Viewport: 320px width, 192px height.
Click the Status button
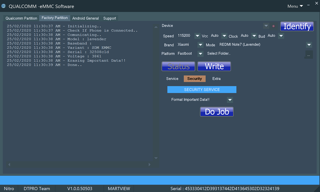pos(179,66)
